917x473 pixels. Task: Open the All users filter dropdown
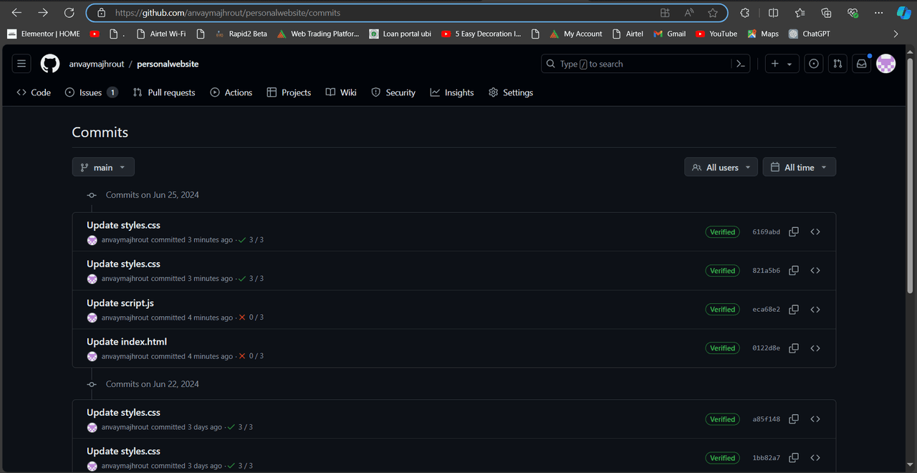pyautogui.click(x=721, y=167)
